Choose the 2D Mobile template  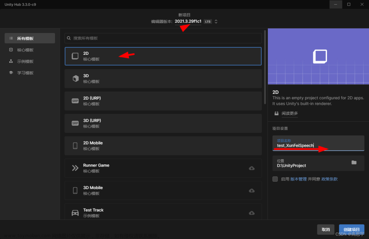click(x=163, y=146)
